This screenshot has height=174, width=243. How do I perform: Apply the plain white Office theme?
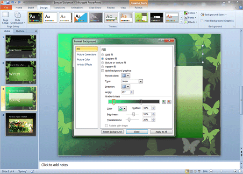point(50,18)
